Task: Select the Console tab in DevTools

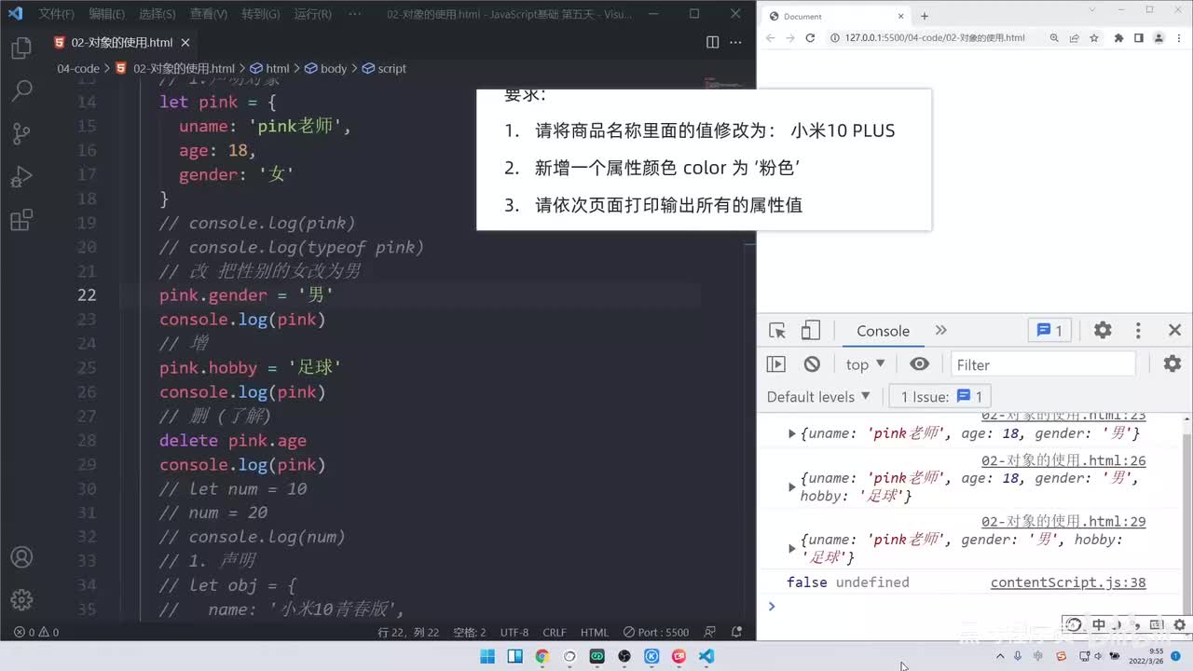Action: 883,331
